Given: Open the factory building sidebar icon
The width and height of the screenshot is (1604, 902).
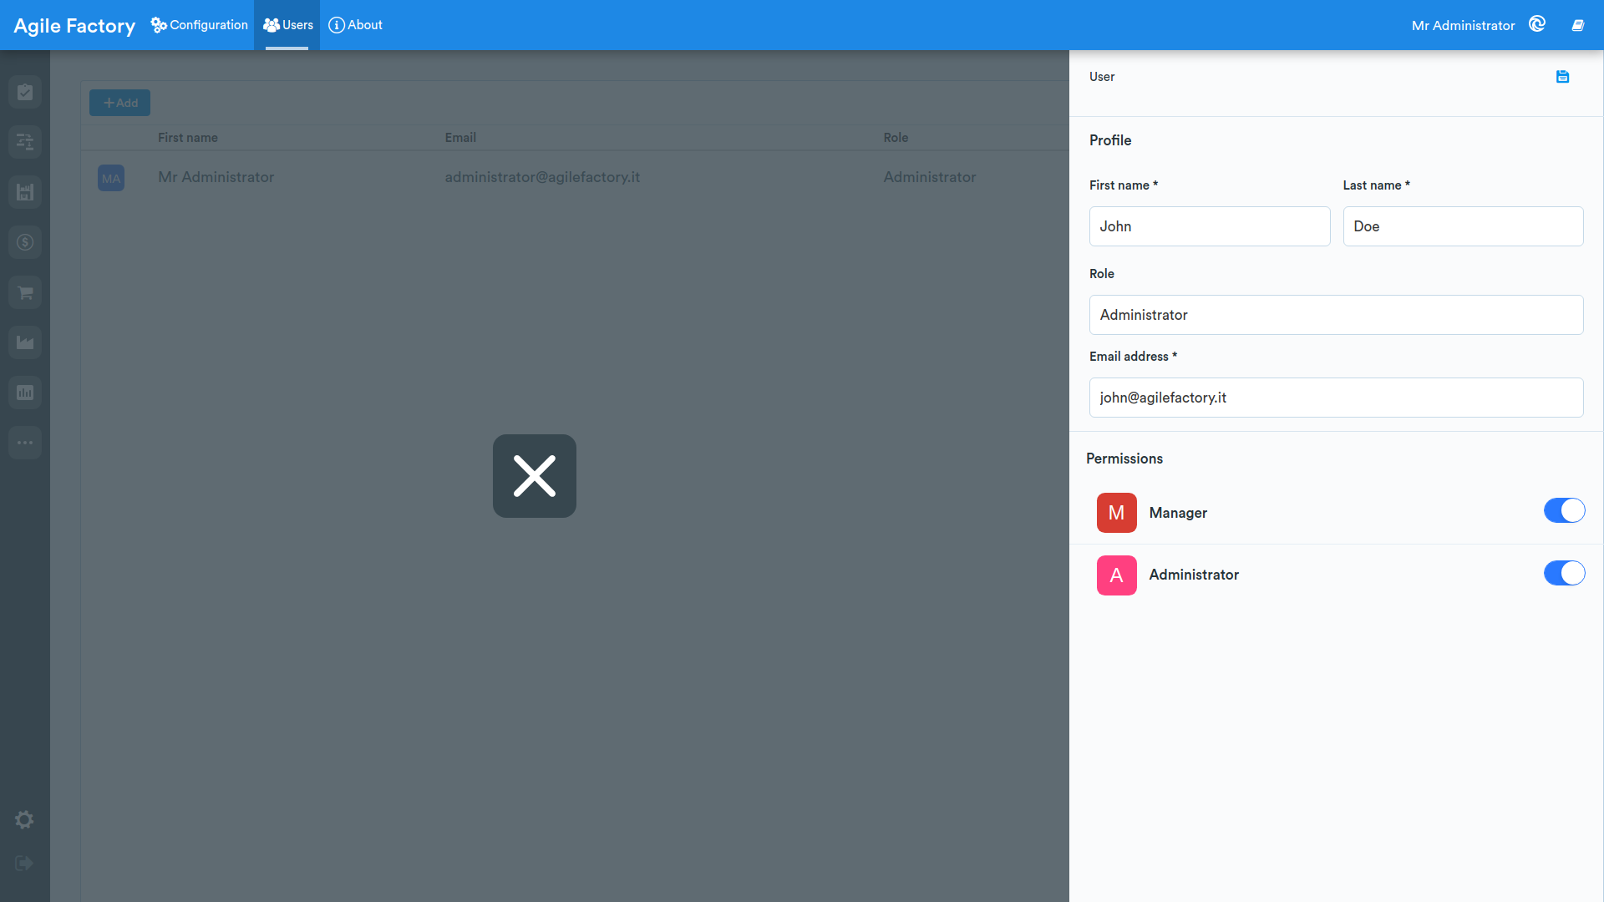Looking at the screenshot, I should [x=25, y=192].
